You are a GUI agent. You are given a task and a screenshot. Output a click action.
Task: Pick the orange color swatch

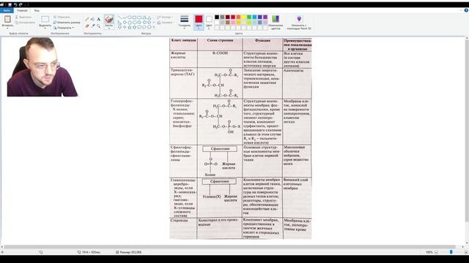(x=238, y=17)
